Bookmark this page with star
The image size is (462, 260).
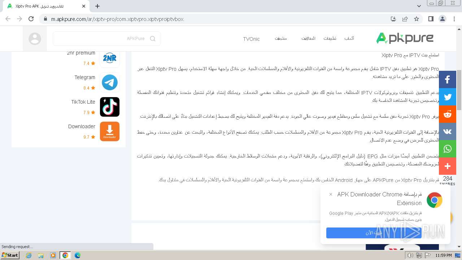[417, 19]
